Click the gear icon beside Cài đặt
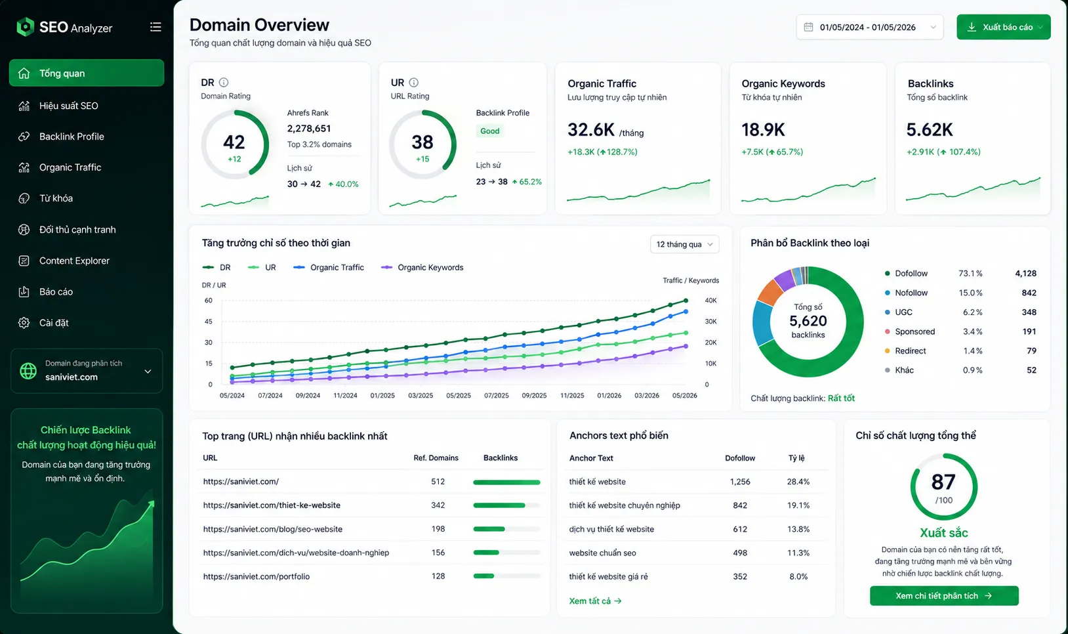The image size is (1068, 634). coord(24,323)
